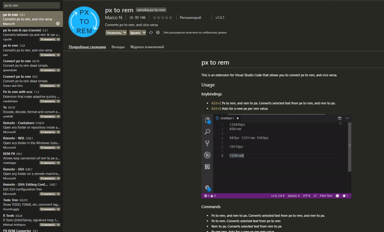Open install options arrow for Px to rem with scss
Image resolution: width=384 pixels, height=232 pixels.
pos(58,101)
